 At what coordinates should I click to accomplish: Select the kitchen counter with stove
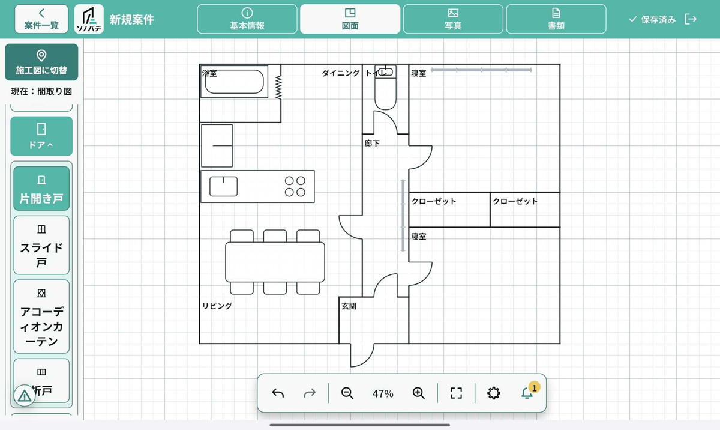tap(258, 186)
